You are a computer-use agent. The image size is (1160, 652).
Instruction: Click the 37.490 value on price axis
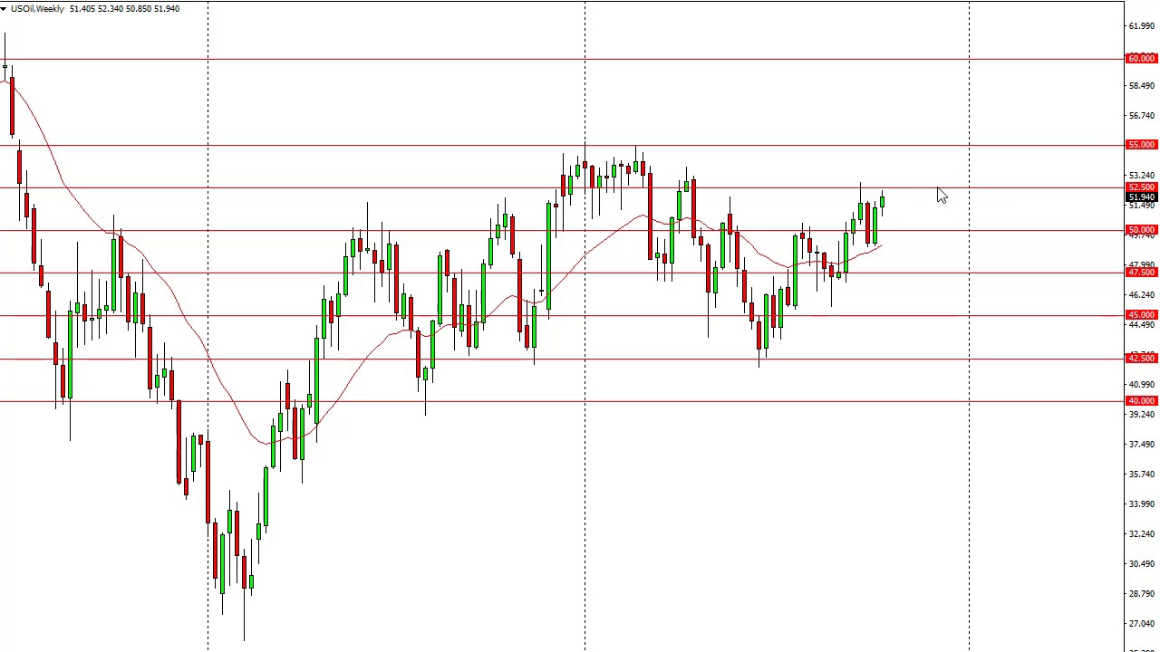[1141, 445]
